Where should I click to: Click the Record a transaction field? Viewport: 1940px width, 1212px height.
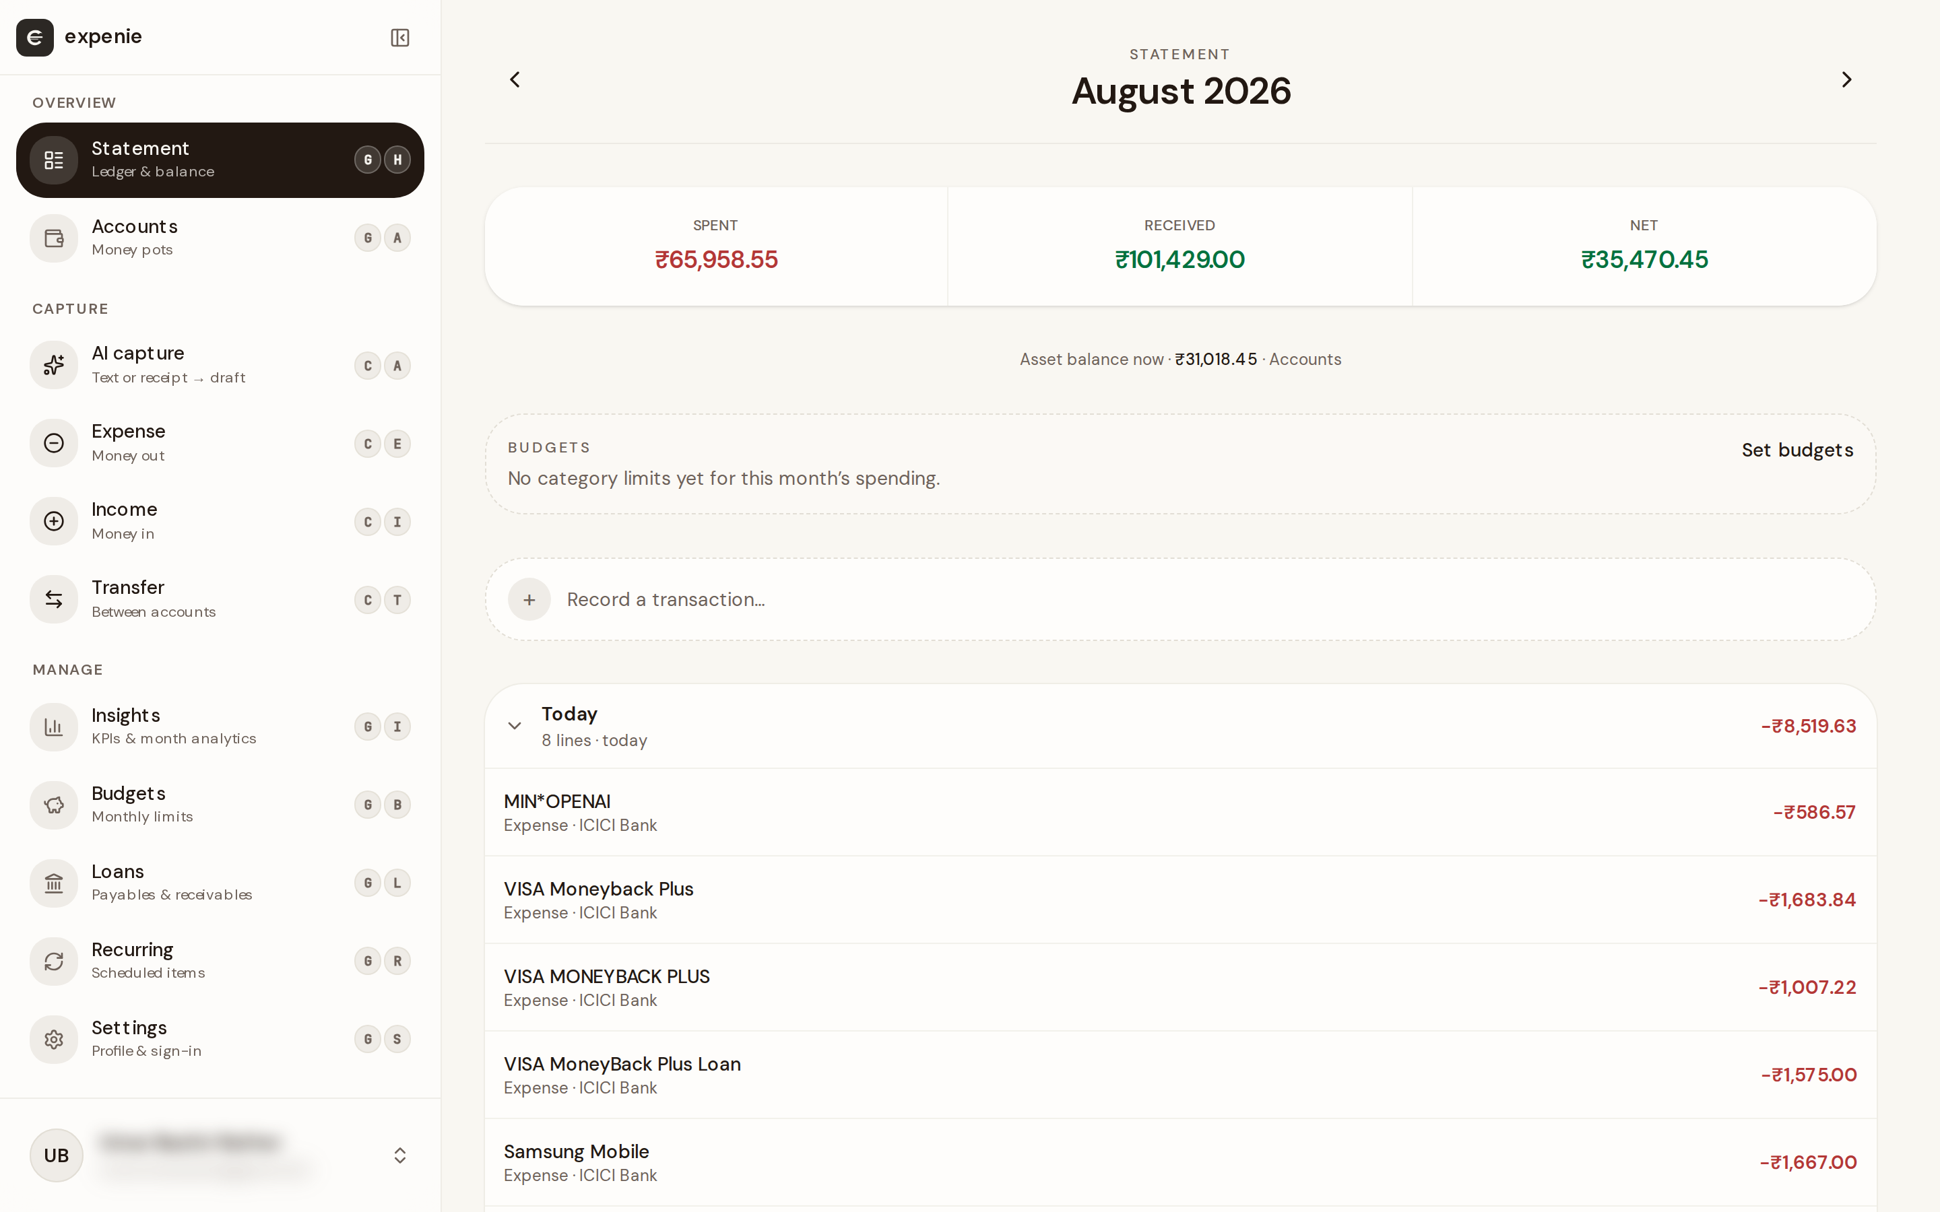(1180, 599)
